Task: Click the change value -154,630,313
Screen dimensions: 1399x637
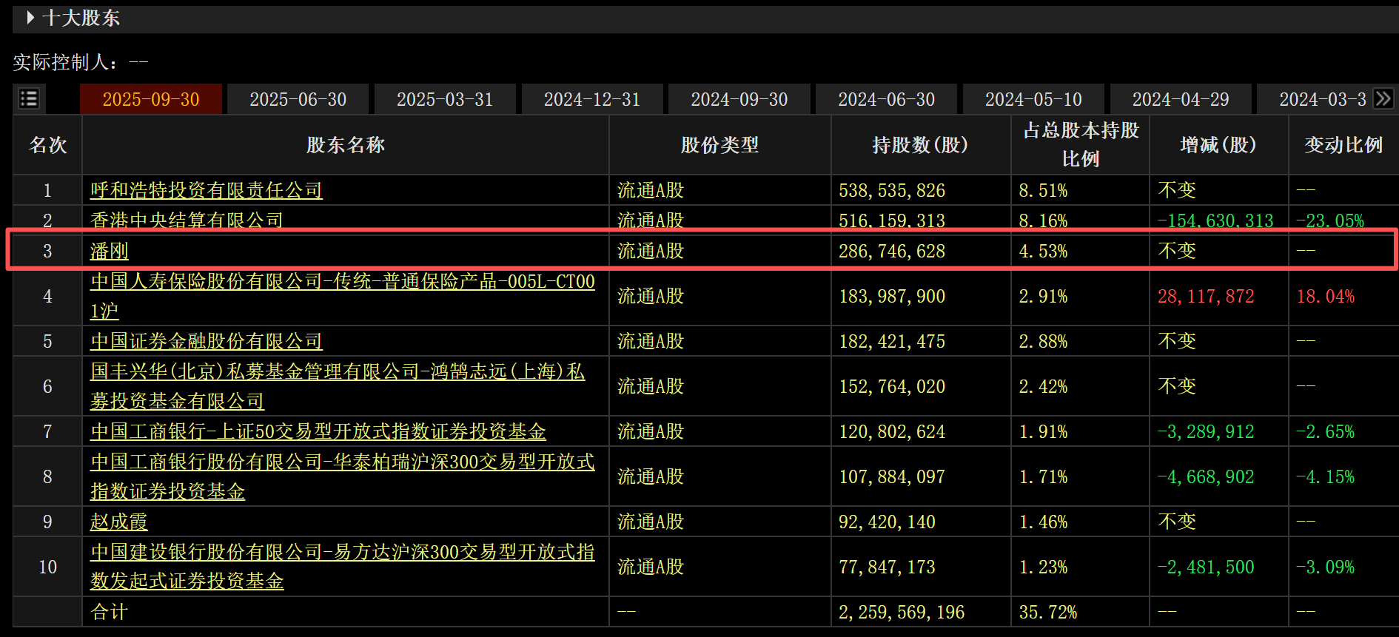Action: [1215, 220]
